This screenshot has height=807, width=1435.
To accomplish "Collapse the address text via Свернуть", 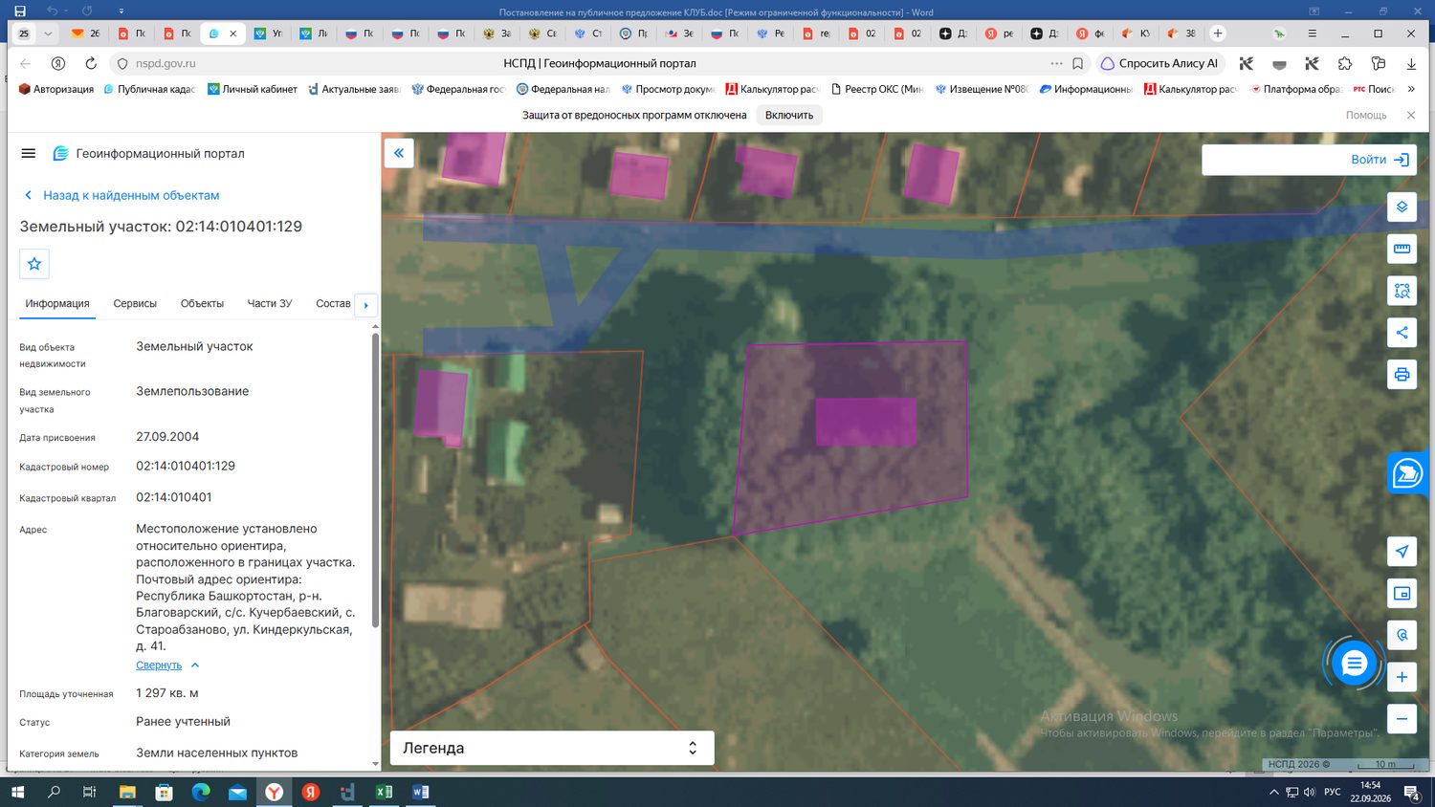I will click(x=167, y=665).
